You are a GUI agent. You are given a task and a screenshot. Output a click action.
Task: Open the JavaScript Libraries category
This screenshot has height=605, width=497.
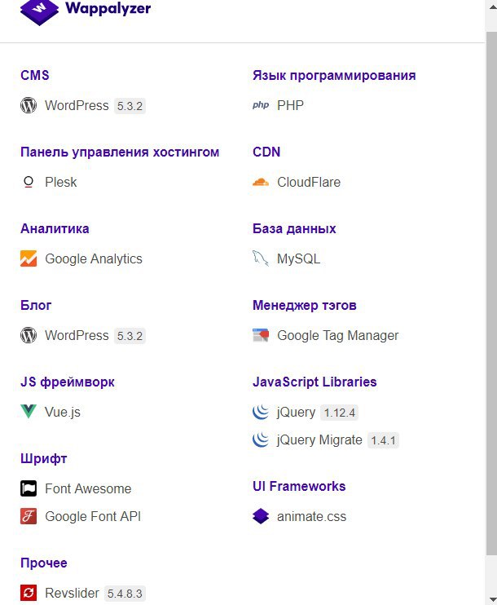pos(314,382)
